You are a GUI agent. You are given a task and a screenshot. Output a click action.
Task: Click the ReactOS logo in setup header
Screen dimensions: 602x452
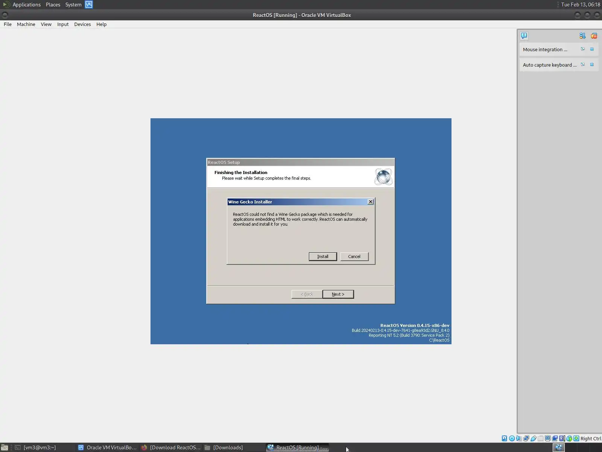pyautogui.click(x=383, y=177)
